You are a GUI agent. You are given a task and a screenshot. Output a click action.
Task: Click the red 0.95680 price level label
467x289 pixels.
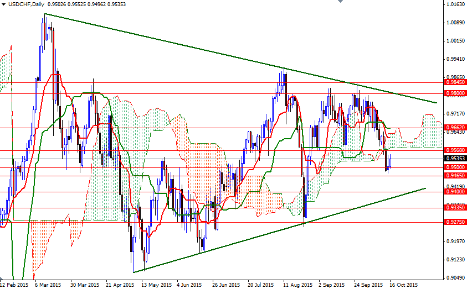coord(455,150)
